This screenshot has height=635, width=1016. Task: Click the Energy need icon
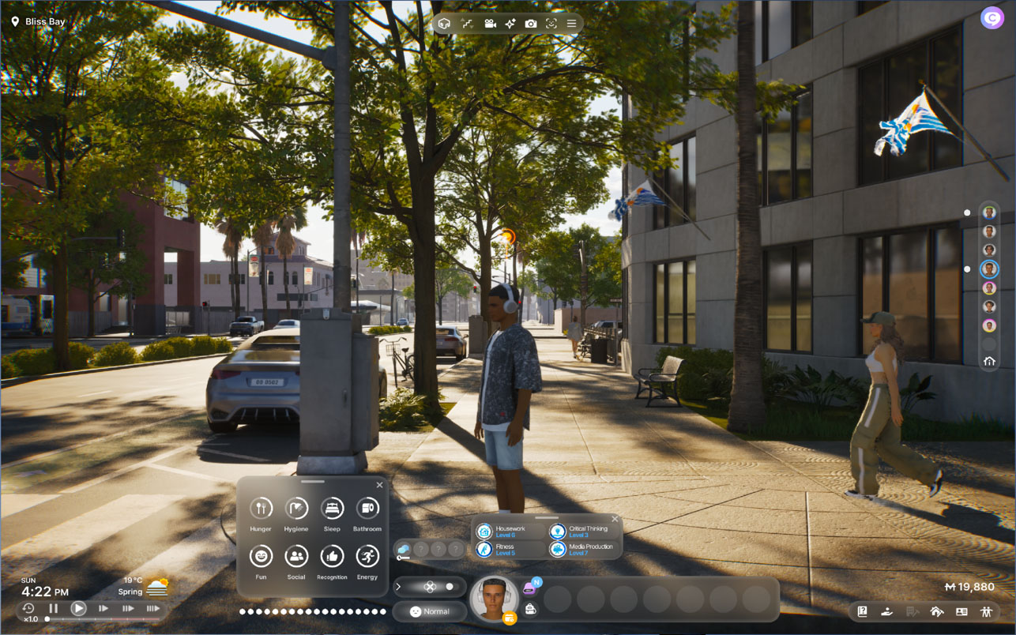click(x=367, y=556)
